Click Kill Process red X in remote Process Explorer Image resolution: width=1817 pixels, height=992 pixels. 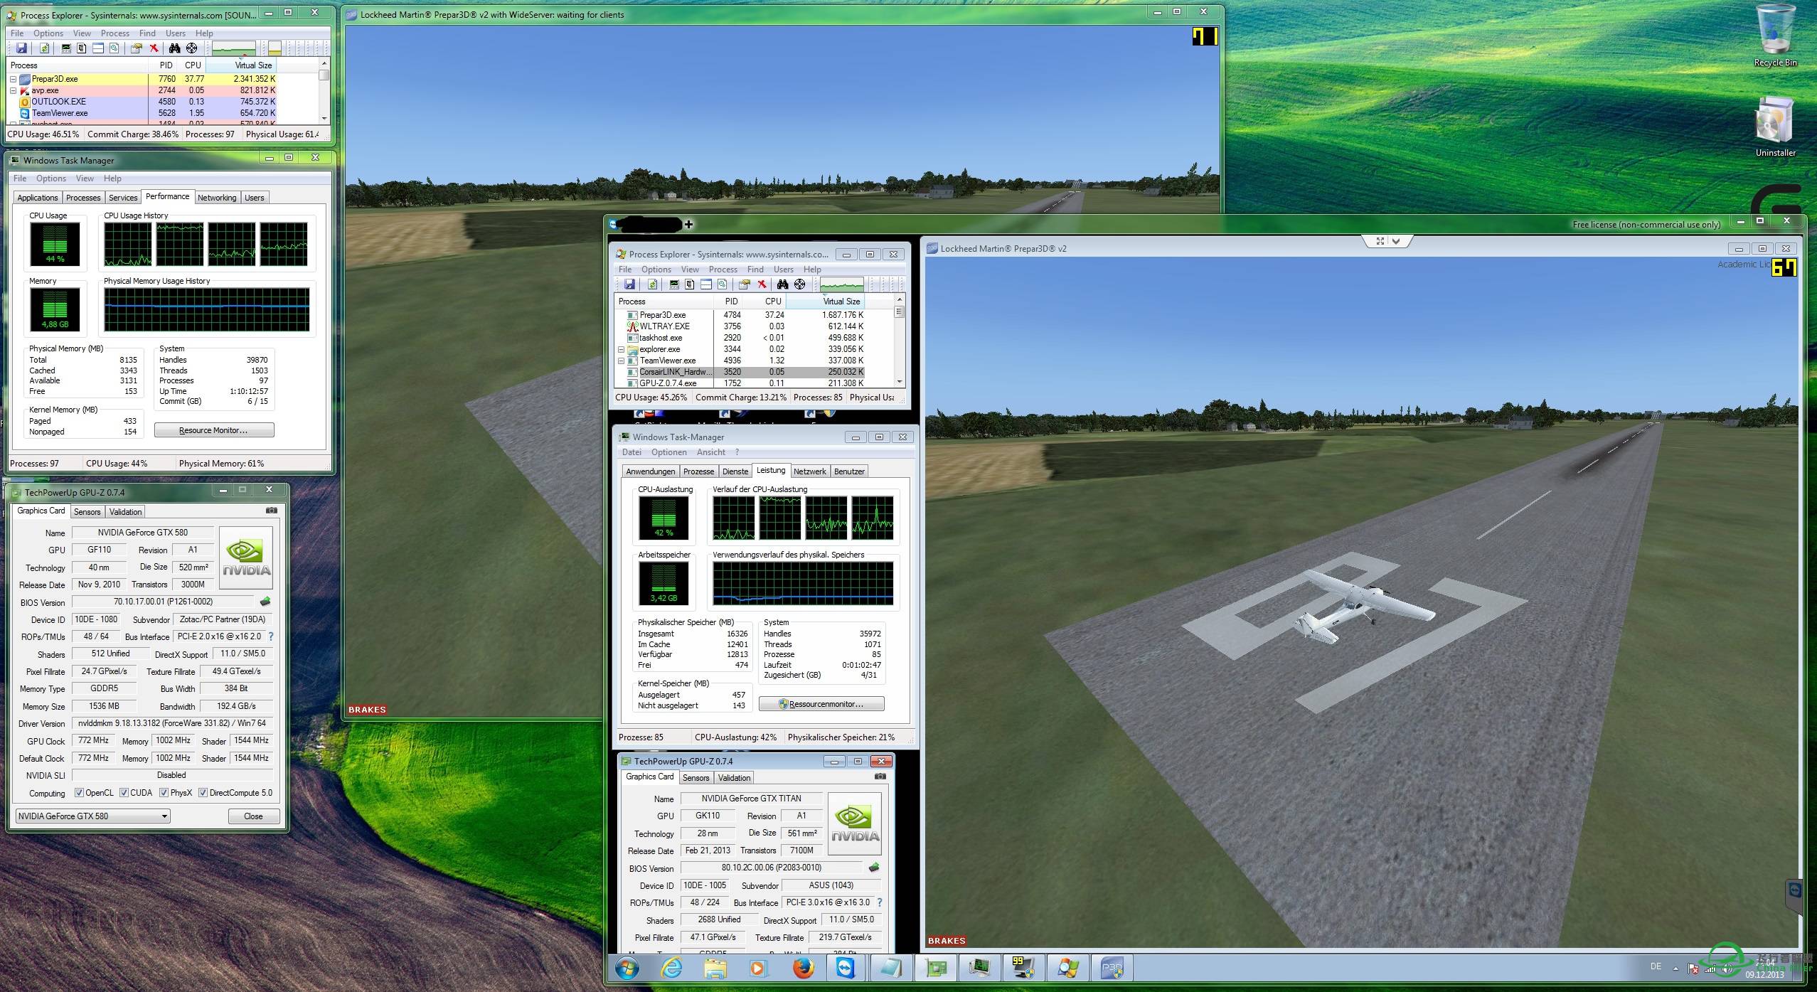coord(762,284)
